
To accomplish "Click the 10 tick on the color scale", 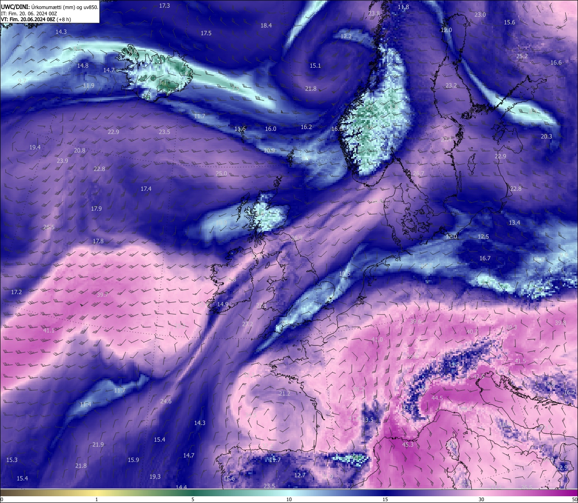I will pos(289,499).
